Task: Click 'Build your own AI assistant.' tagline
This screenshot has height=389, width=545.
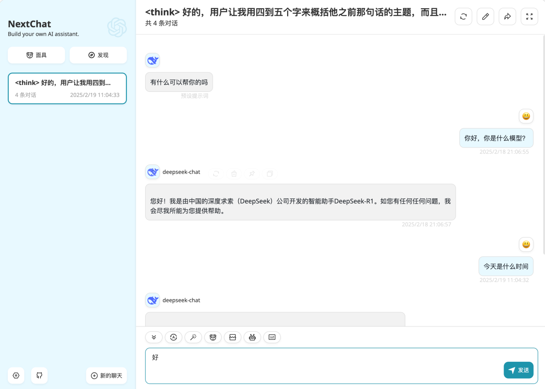Action: (x=43, y=34)
